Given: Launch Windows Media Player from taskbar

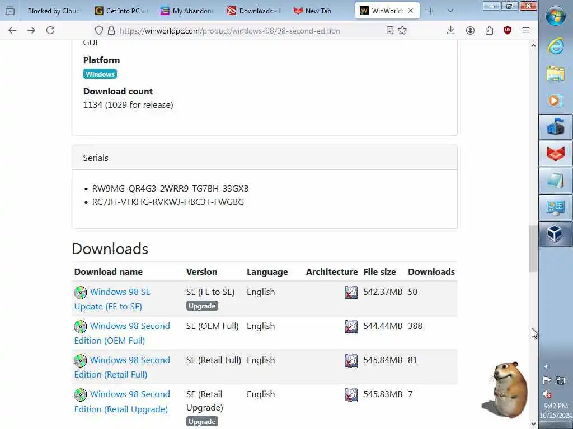Looking at the screenshot, I should coord(556,101).
